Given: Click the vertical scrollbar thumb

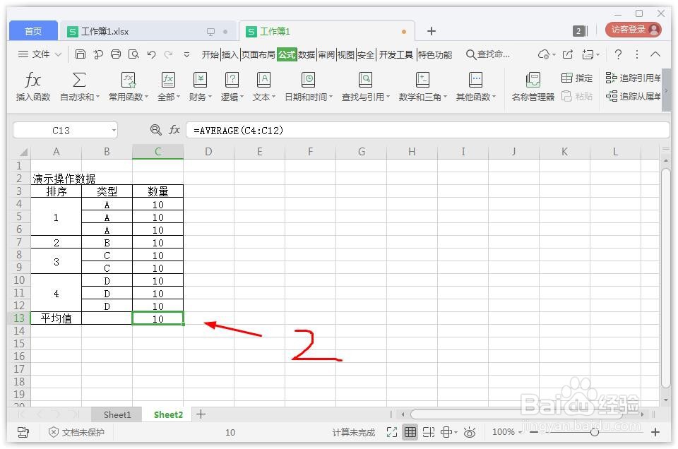Looking at the screenshot, I should point(666,279).
